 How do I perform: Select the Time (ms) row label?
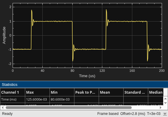9,99
